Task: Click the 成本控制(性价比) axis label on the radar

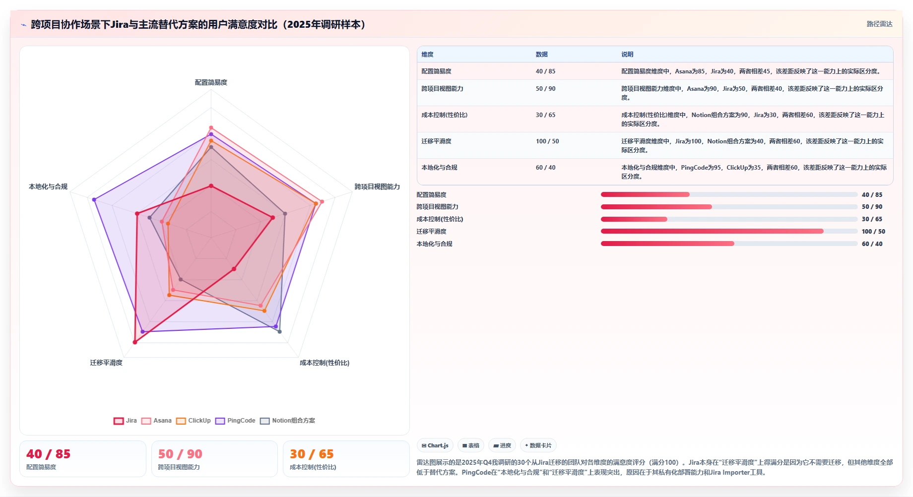Action: pos(325,363)
